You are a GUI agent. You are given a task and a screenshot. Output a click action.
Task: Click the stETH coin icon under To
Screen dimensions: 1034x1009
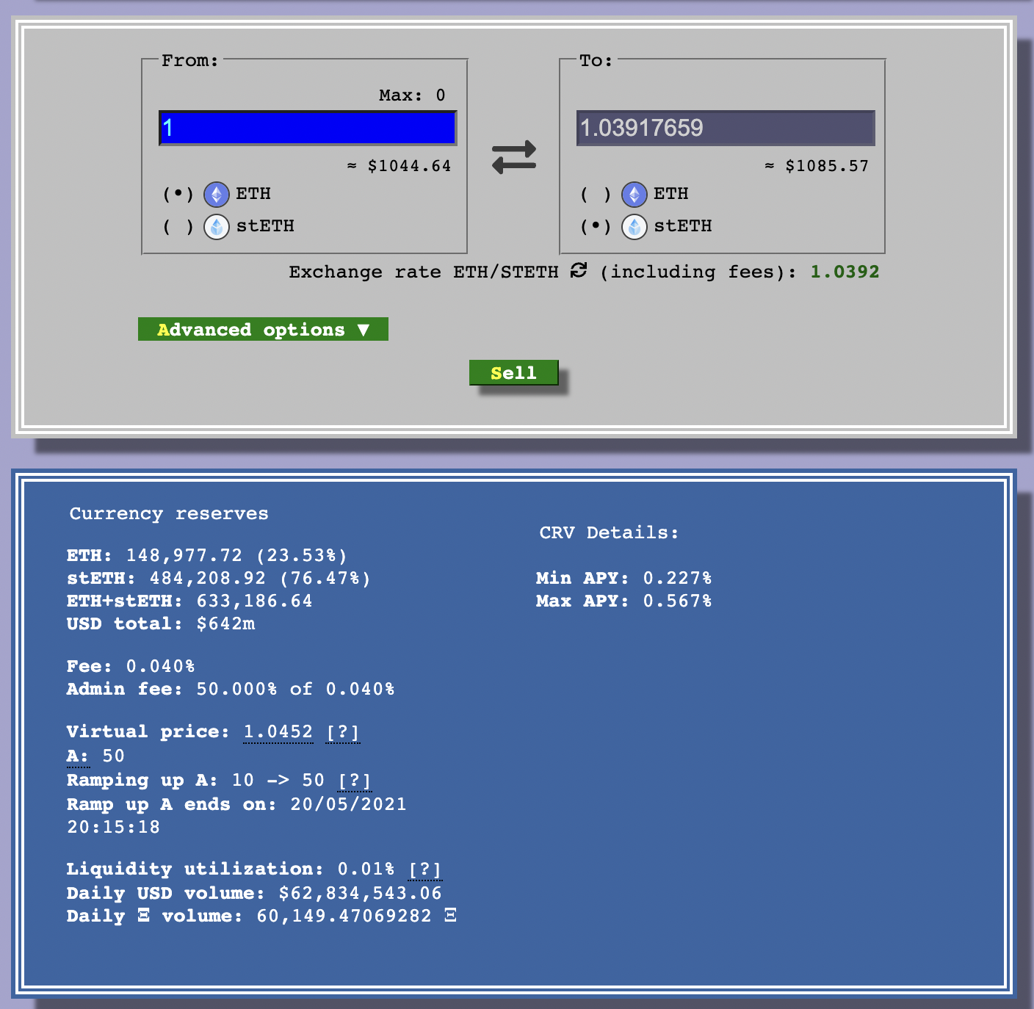click(634, 227)
